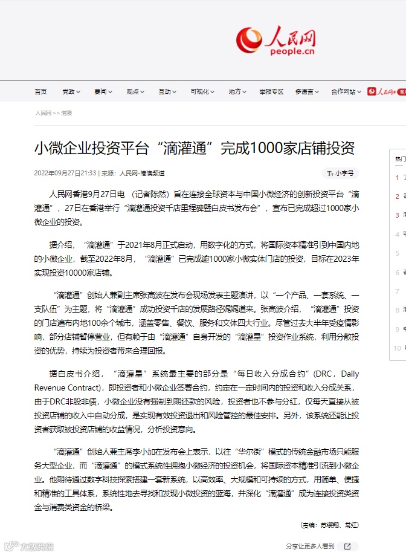The width and height of the screenshot is (406, 555).
Task: Open hot list item number 3
Action: pos(400,215)
